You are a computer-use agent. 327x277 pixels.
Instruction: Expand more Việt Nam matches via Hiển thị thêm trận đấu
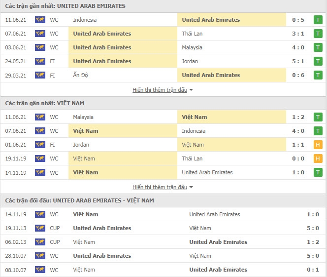[160, 187]
